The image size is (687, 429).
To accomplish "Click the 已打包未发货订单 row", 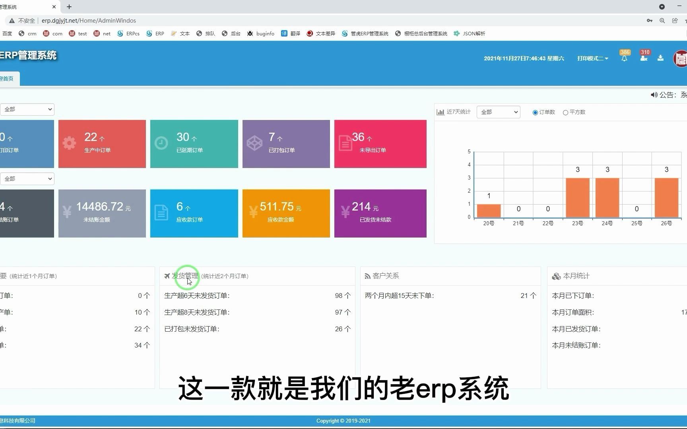I will pos(257,329).
